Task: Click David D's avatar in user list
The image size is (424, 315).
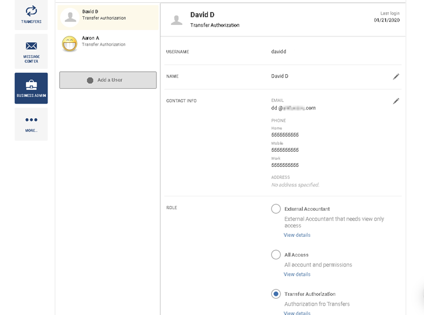Action: 70,17
